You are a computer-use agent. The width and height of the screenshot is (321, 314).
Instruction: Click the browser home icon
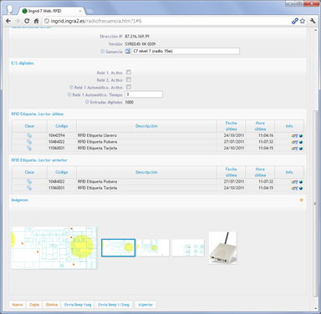(36, 21)
